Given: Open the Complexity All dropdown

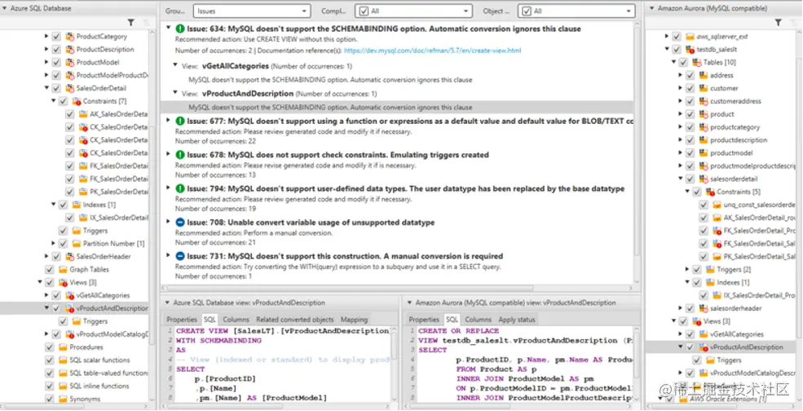Looking at the screenshot, I should (414, 11).
